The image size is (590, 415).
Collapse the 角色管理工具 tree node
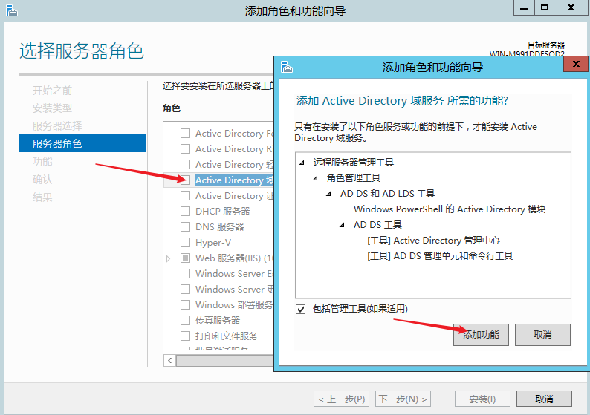coord(315,178)
